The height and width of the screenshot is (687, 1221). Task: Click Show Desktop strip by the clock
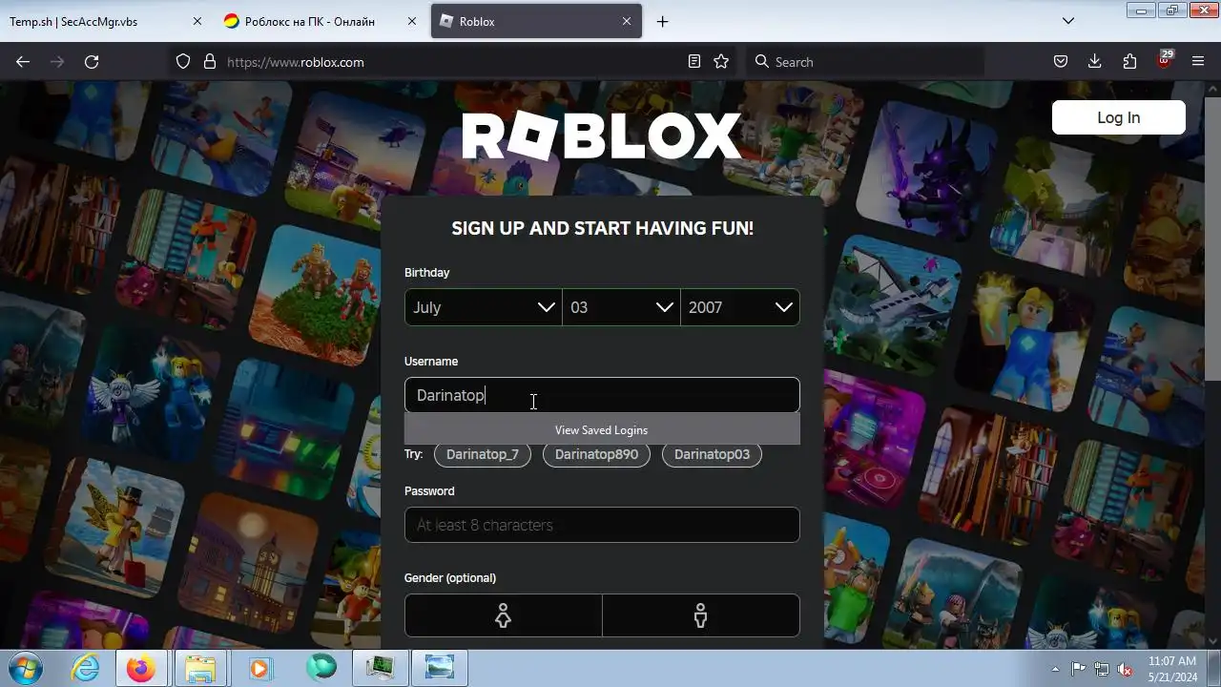pyautogui.click(x=1213, y=668)
